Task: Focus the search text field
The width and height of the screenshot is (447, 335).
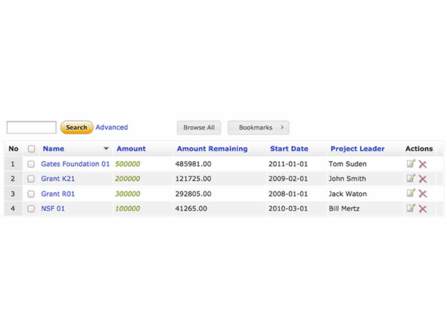Action: (31, 127)
